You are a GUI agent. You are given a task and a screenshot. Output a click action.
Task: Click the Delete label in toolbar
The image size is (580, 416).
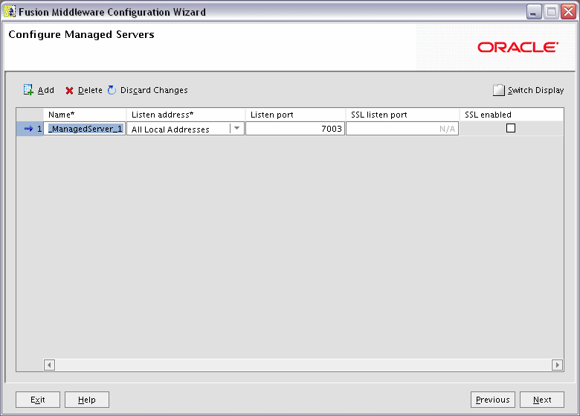tap(90, 90)
